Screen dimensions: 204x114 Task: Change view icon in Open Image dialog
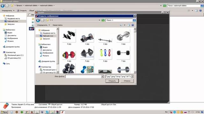(x=121, y=25)
